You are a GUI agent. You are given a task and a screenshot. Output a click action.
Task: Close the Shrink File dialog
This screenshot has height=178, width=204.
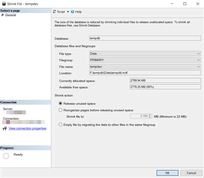pos(198,4)
